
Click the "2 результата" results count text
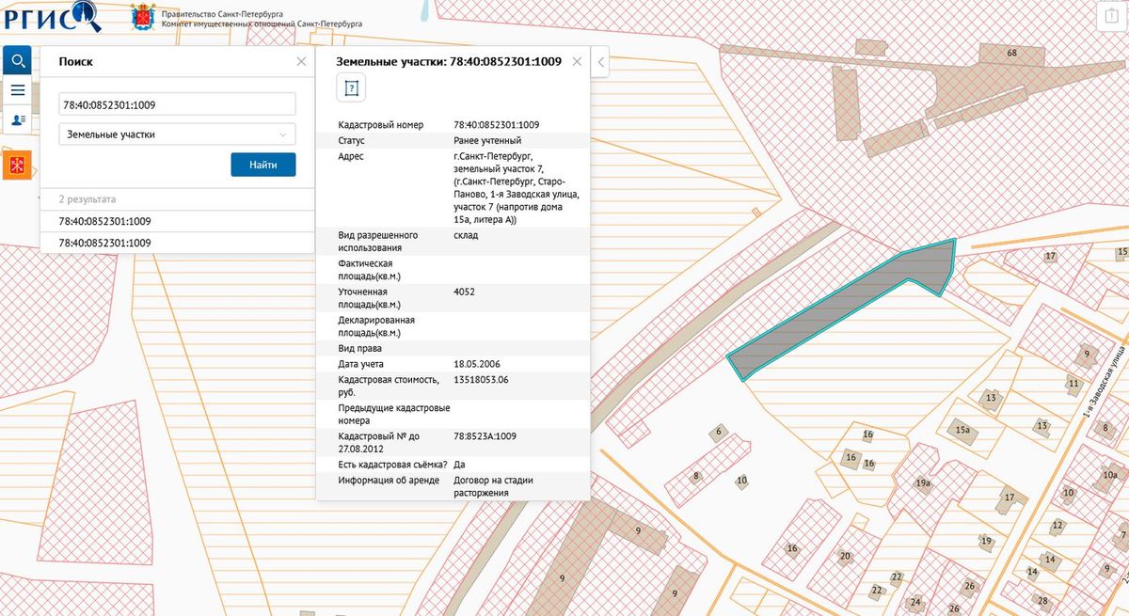(x=87, y=199)
